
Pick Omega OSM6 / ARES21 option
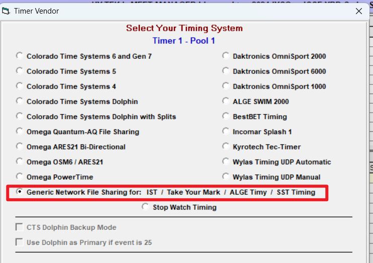[x=20, y=161]
